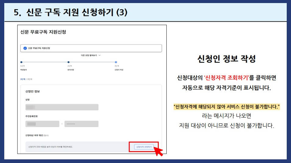Click the 신청자격 조회하기 button
This screenshot has width=291, height=163.
(x=144, y=147)
